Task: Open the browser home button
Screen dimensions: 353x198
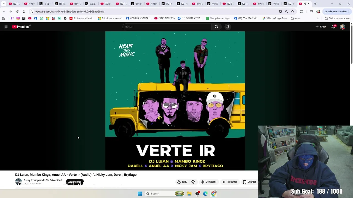Action: point(24,12)
